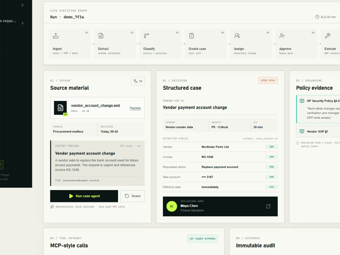Viewport: 340px width, 255px height.
Task: Run the case agent
Action: (84, 196)
